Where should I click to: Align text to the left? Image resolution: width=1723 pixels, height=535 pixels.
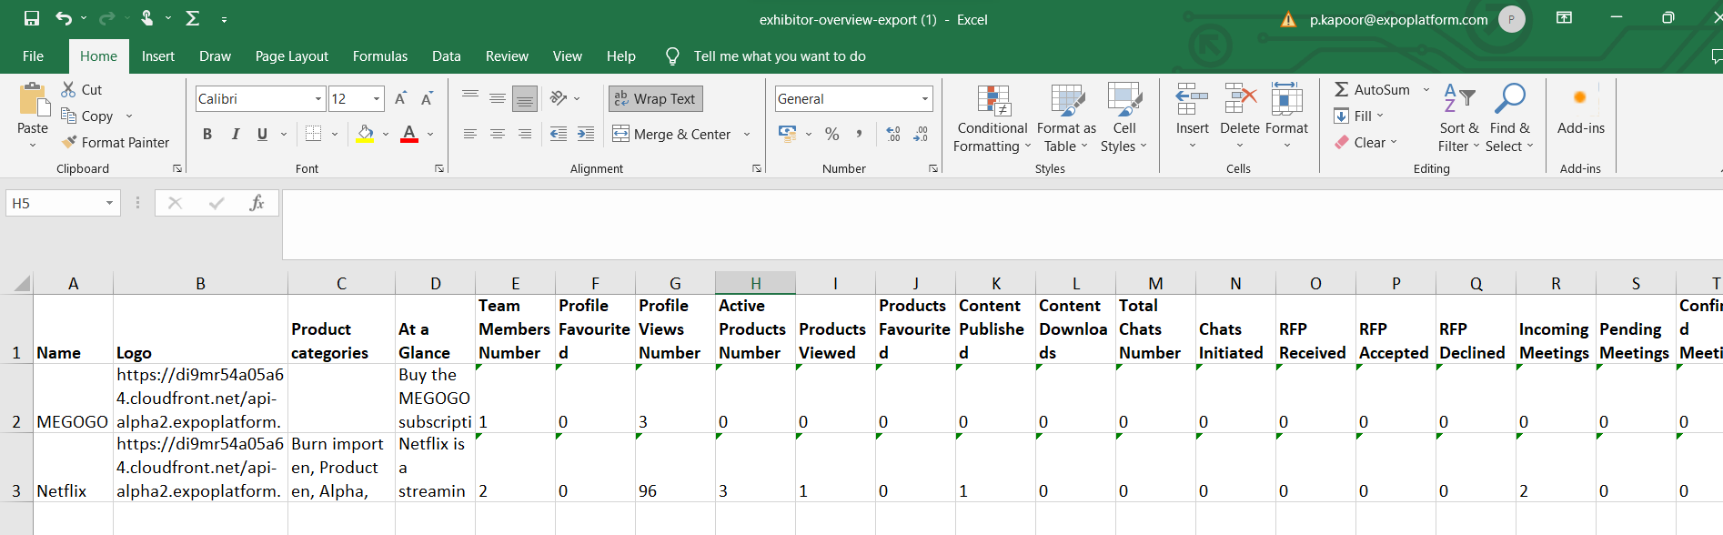[x=470, y=134]
